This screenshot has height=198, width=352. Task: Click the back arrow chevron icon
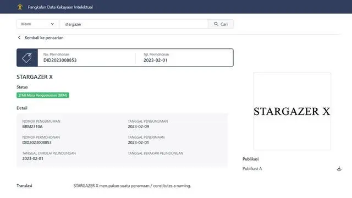pyautogui.click(x=19, y=37)
